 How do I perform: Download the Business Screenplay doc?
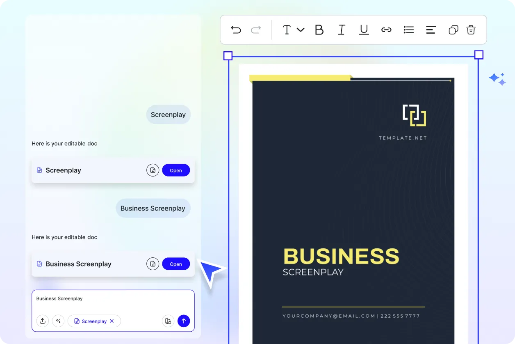153,264
